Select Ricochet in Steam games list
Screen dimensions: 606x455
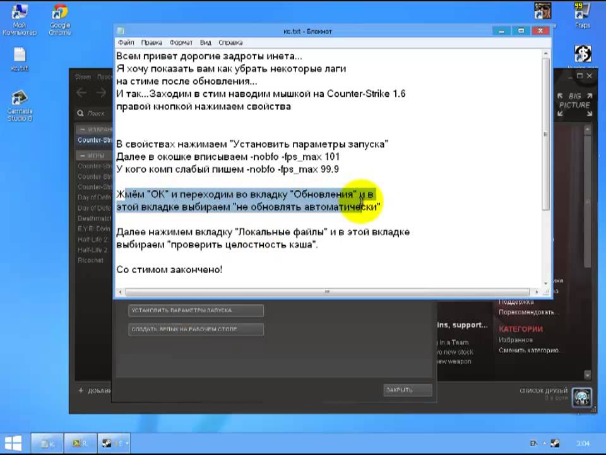point(90,260)
